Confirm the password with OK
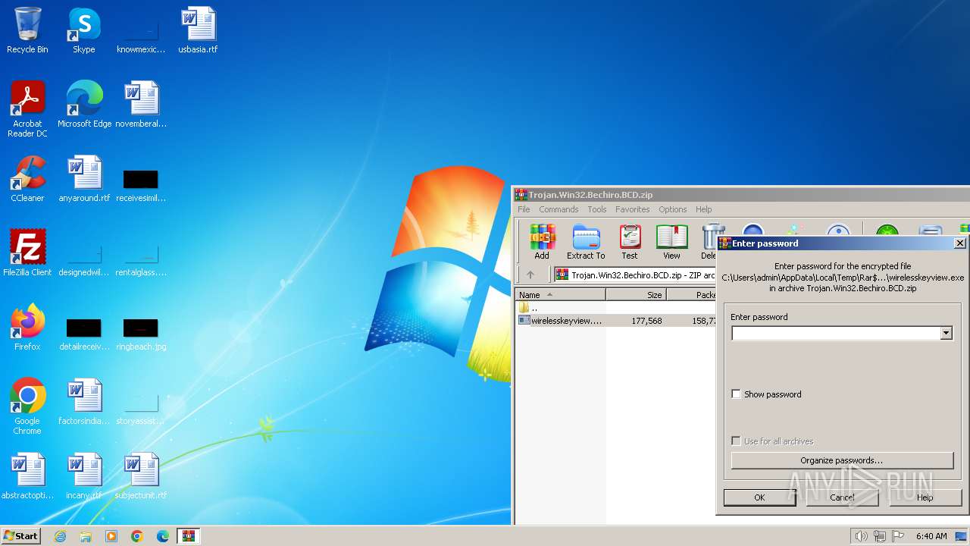The width and height of the screenshot is (970, 546). pos(759,497)
